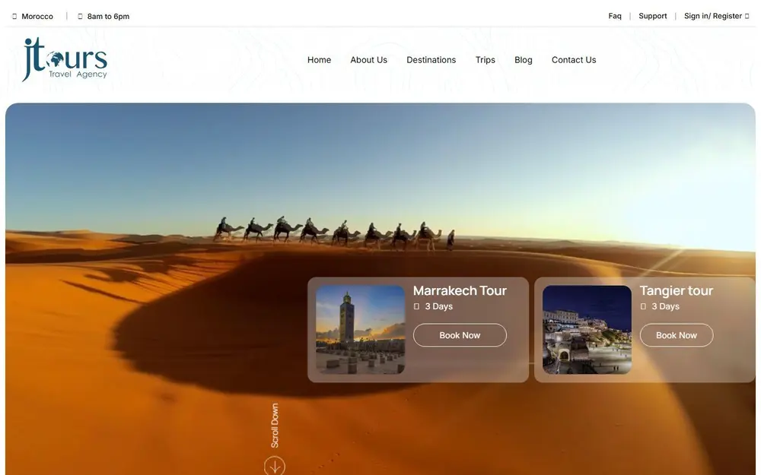Image resolution: width=761 pixels, height=475 pixels.
Task: Click the duration icon on Tangier tour card
Action: [643, 306]
